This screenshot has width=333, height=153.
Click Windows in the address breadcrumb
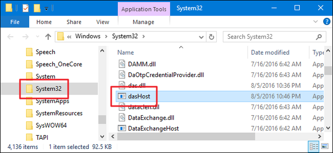[88, 37]
